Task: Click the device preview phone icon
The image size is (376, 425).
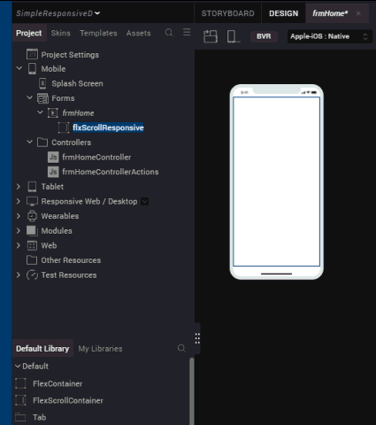Action: tap(233, 36)
